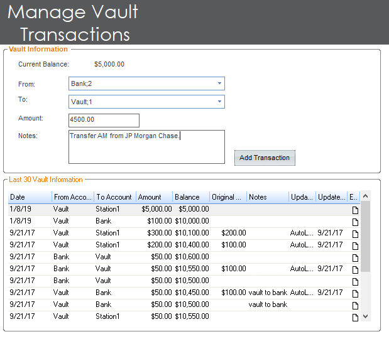The image size is (389, 339).
Task: Click into the Amount field
Action: point(104,120)
